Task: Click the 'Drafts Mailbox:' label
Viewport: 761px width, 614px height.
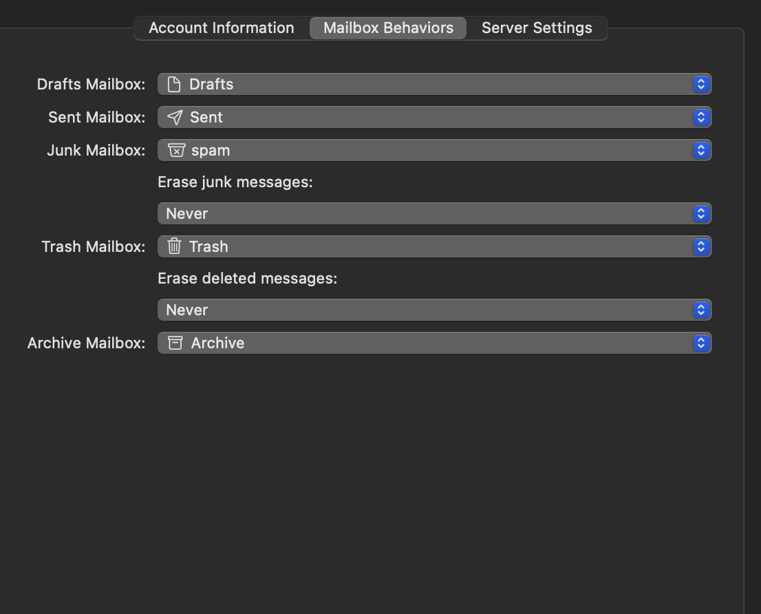Action: (x=91, y=84)
